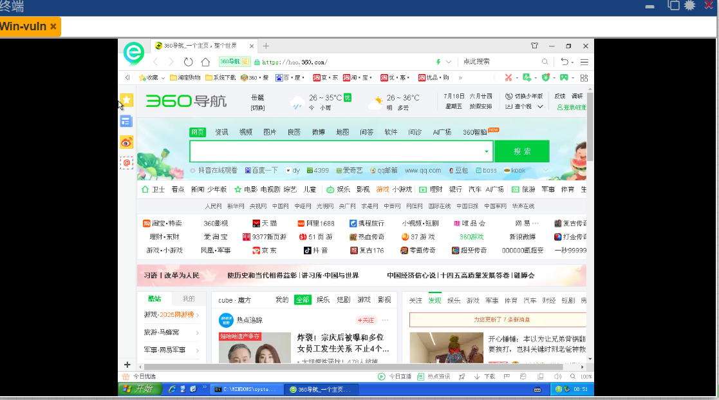Collapse the bookmarks sidebar toggle arrow
Screen dimensions: 719x400
pos(127,77)
